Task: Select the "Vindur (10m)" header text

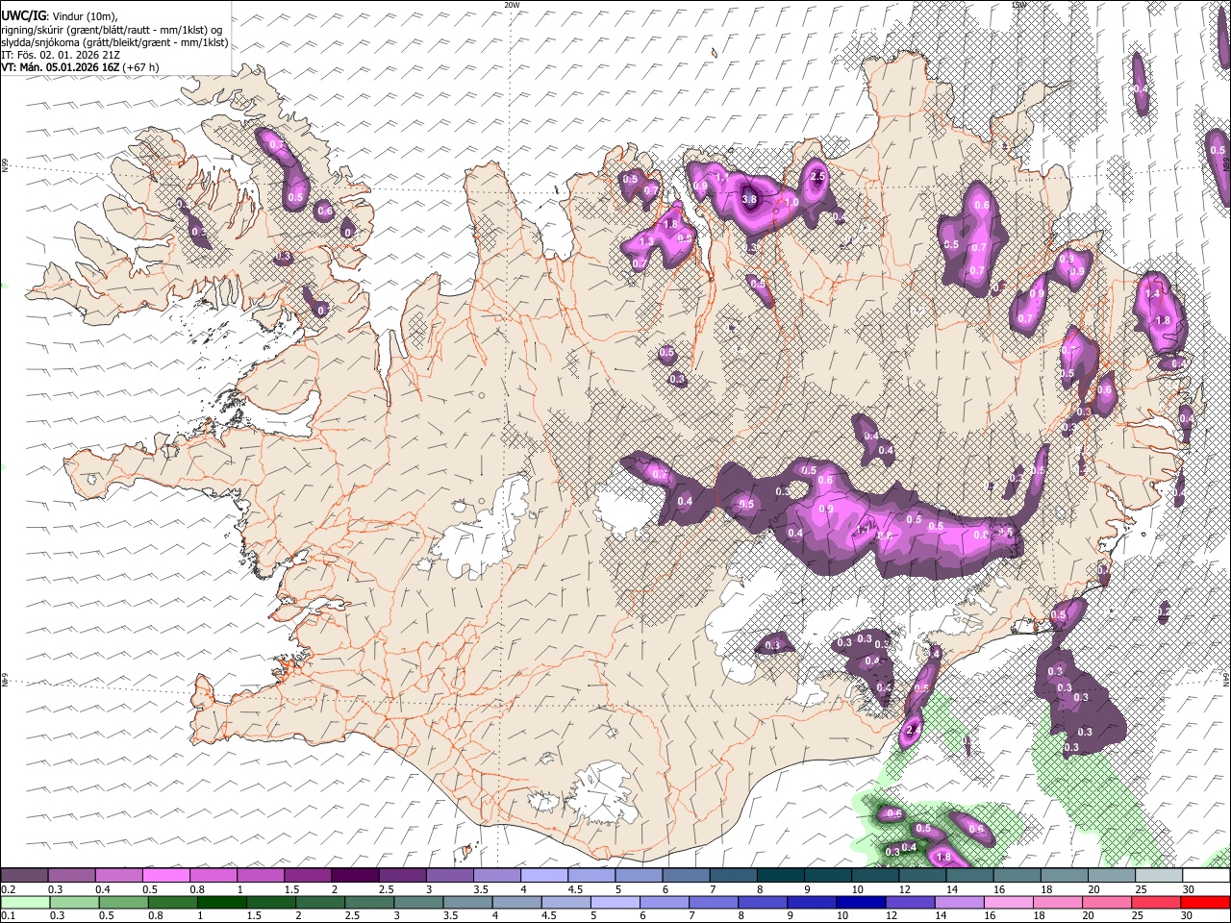Action: point(85,16)
